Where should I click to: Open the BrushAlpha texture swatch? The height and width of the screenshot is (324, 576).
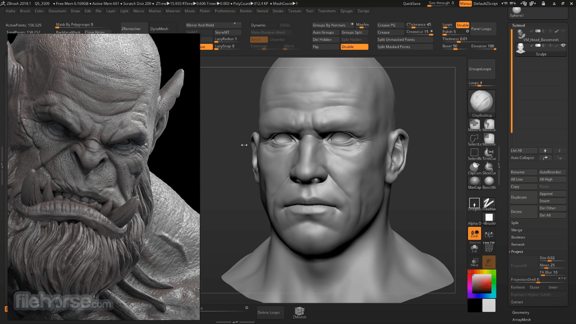click(x=489, y=219)
